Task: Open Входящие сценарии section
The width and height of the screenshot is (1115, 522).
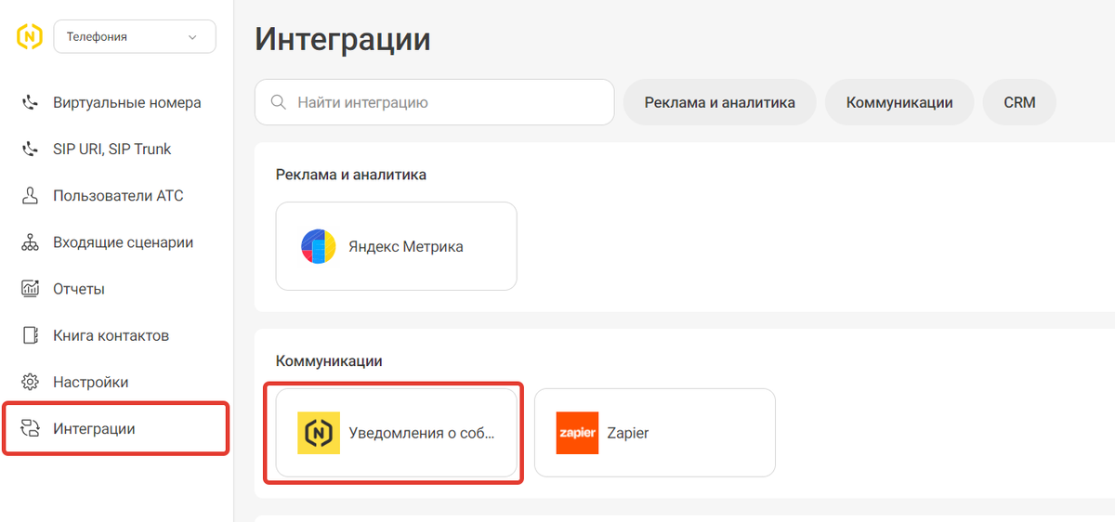Action: (123, 242)
